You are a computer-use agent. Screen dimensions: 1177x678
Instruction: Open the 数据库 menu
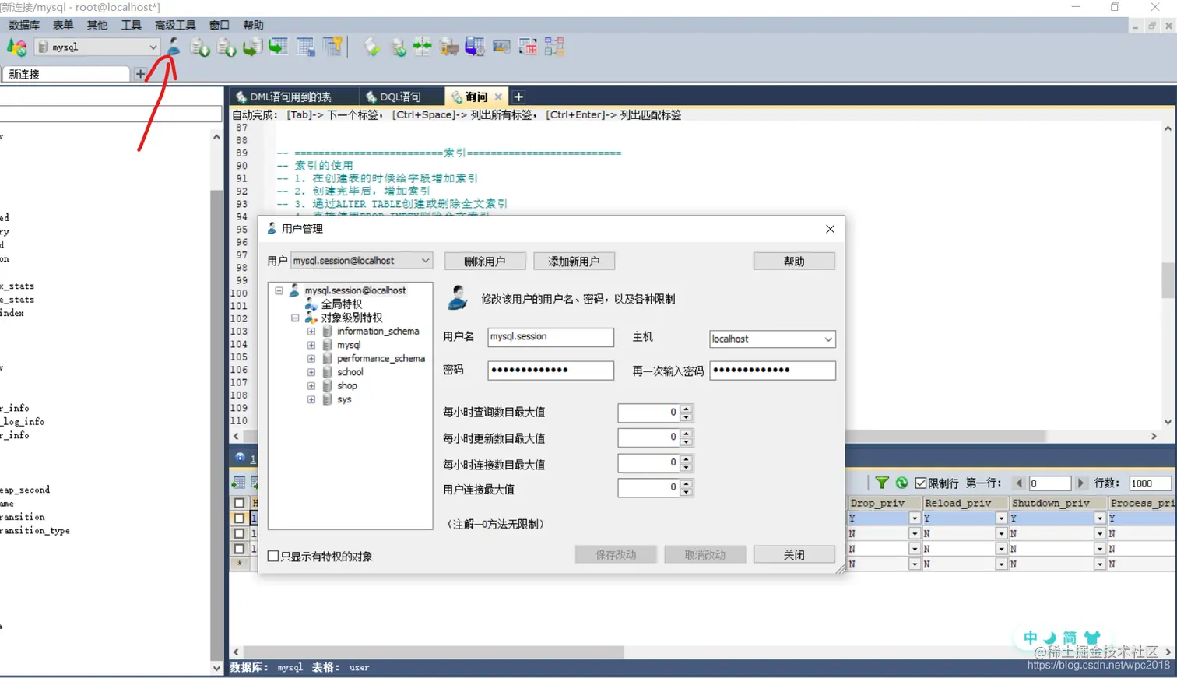point(24,25)
